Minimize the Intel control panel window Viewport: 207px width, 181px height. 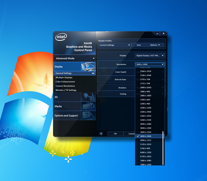coord(157,33)
